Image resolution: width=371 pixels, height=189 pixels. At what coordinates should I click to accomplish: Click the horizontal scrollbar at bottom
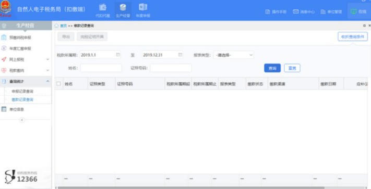[190, 187]
